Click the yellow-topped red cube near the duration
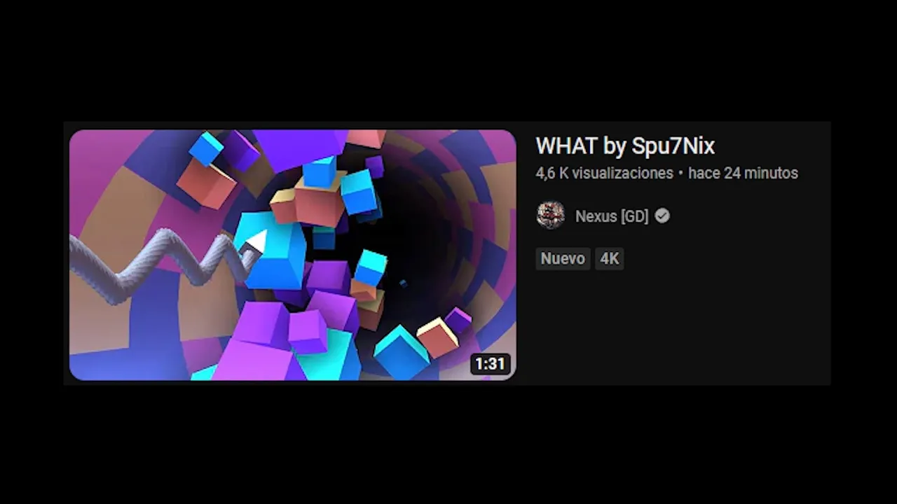This screenshot has height=504, width=897. click(438, 337)
